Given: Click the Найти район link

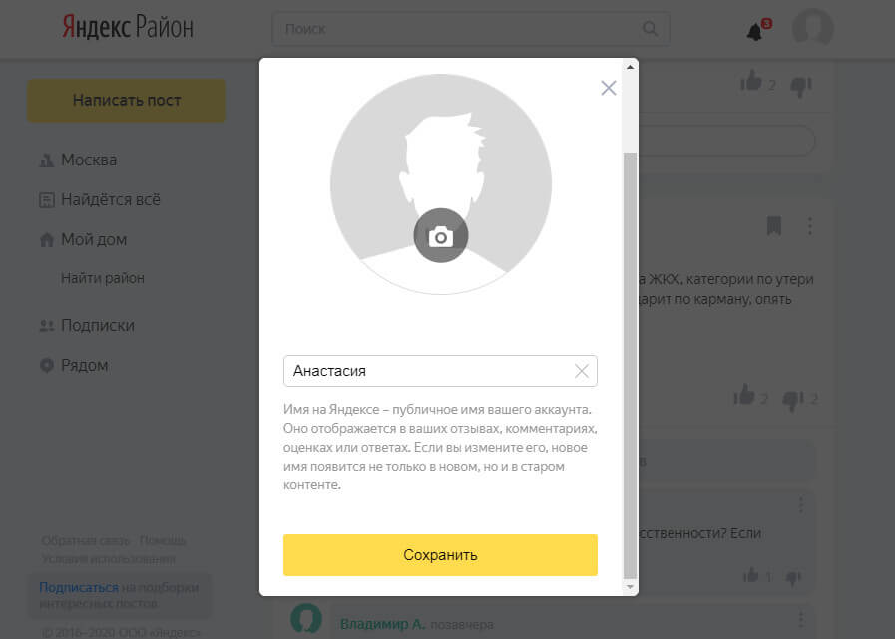Looking at the screenshot, I should (103, 278).
